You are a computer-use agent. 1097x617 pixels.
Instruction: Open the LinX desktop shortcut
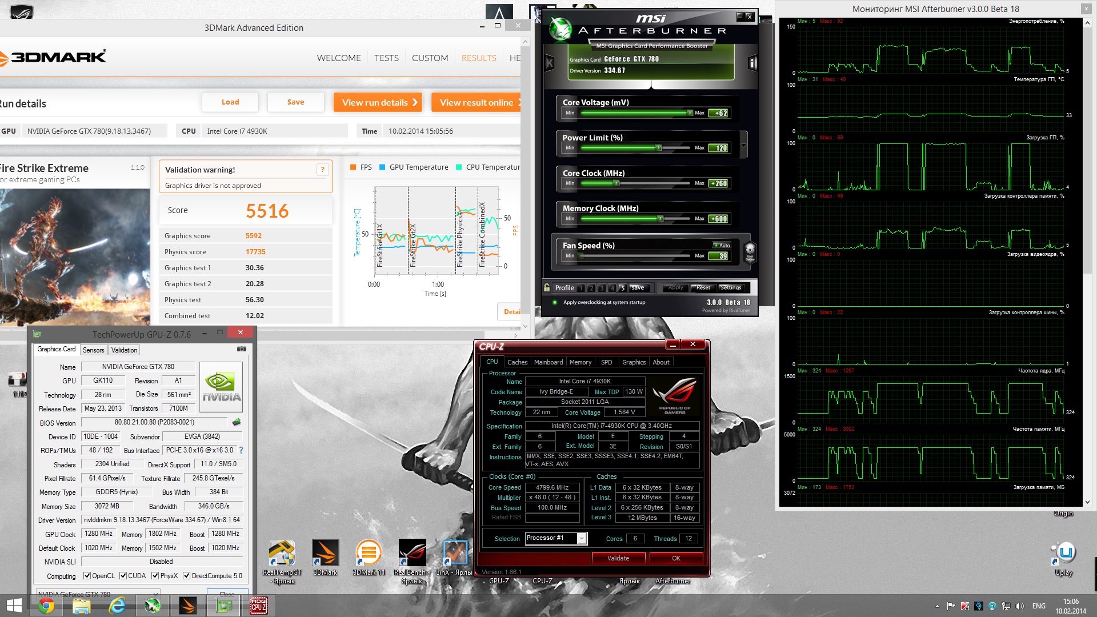(x=455, y=558)
